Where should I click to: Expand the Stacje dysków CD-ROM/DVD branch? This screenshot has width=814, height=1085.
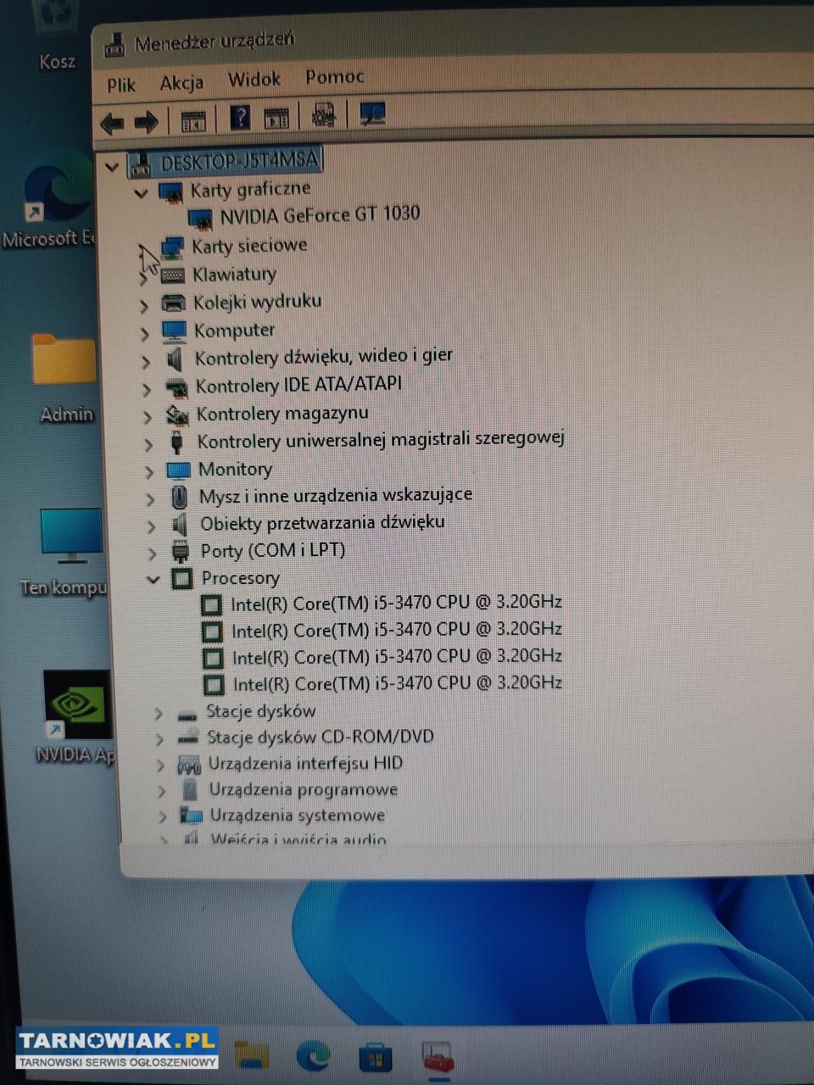click(159, 740)
